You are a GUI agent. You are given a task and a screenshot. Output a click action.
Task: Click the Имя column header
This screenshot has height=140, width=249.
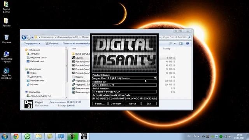[74, 49]
